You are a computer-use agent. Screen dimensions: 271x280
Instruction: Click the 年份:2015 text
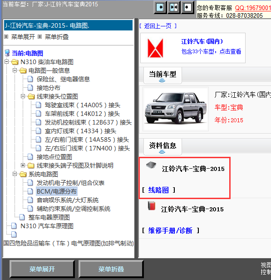point(229,120)
